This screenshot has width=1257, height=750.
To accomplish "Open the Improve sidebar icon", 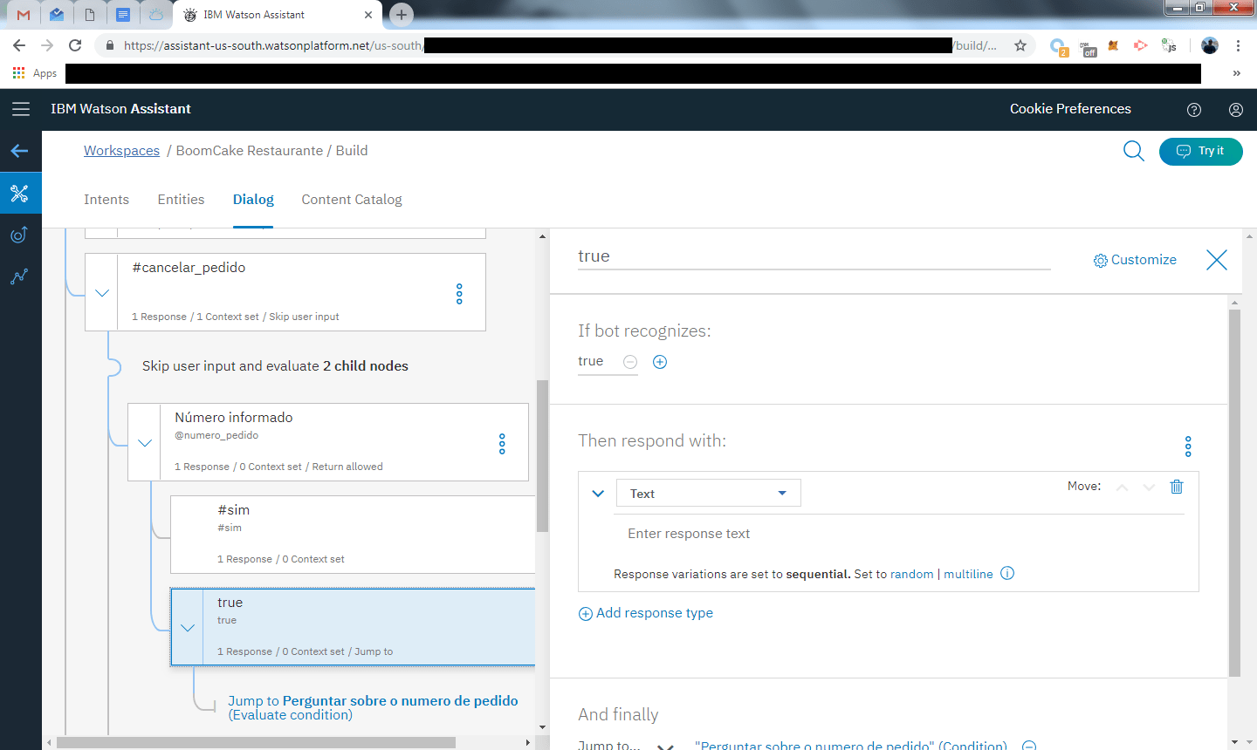I will [19, 235].
